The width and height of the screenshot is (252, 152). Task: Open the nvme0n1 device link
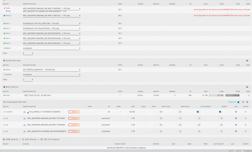9,112
